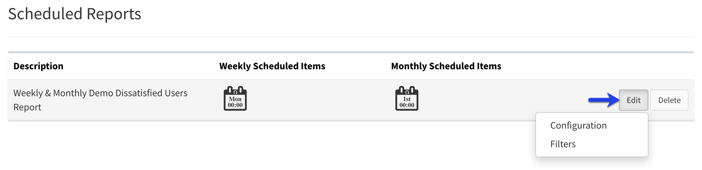Click "Dissatisfied Users" in the report description
This screenshot has height=170, width=702.
(x=151, y=93)
